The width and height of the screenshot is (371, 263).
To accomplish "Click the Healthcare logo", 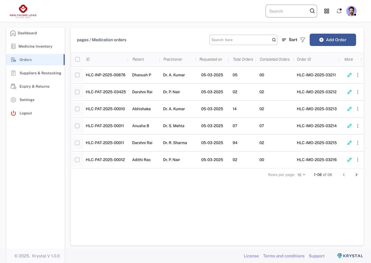I will 23,11.
